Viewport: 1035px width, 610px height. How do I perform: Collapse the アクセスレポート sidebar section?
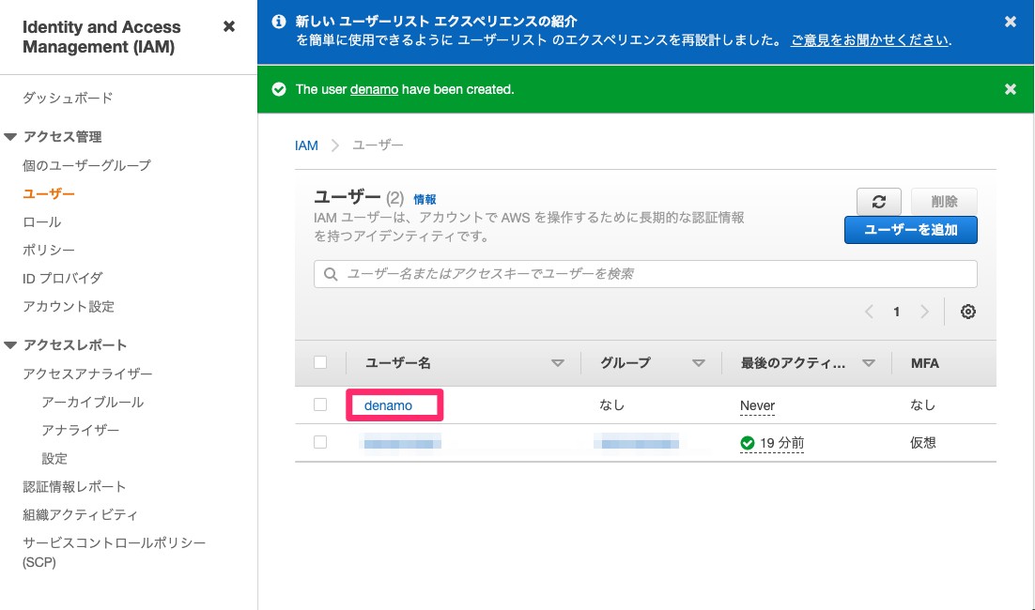coord(11,344)
